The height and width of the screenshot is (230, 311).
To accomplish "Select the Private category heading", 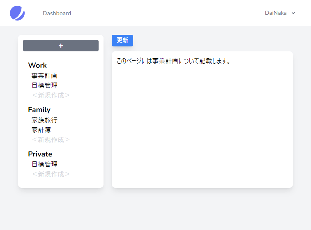I will click(x=40, y=154).
